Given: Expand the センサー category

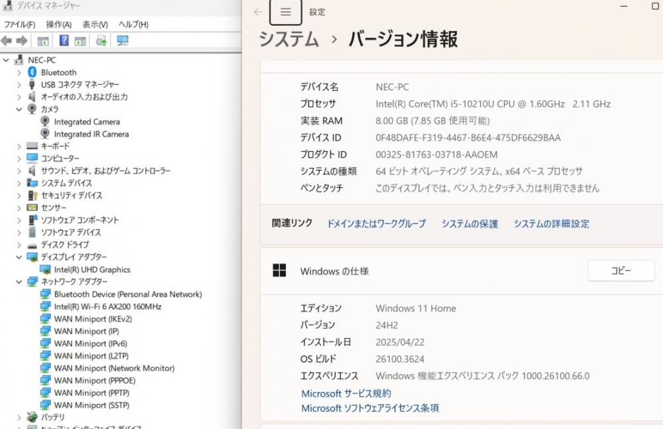Looking at the screenshot, I should click(19, 208).
